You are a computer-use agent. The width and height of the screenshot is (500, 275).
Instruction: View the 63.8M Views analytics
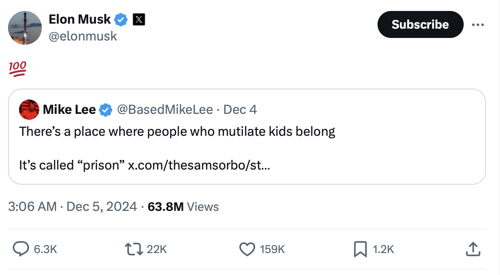coord(183,207)
